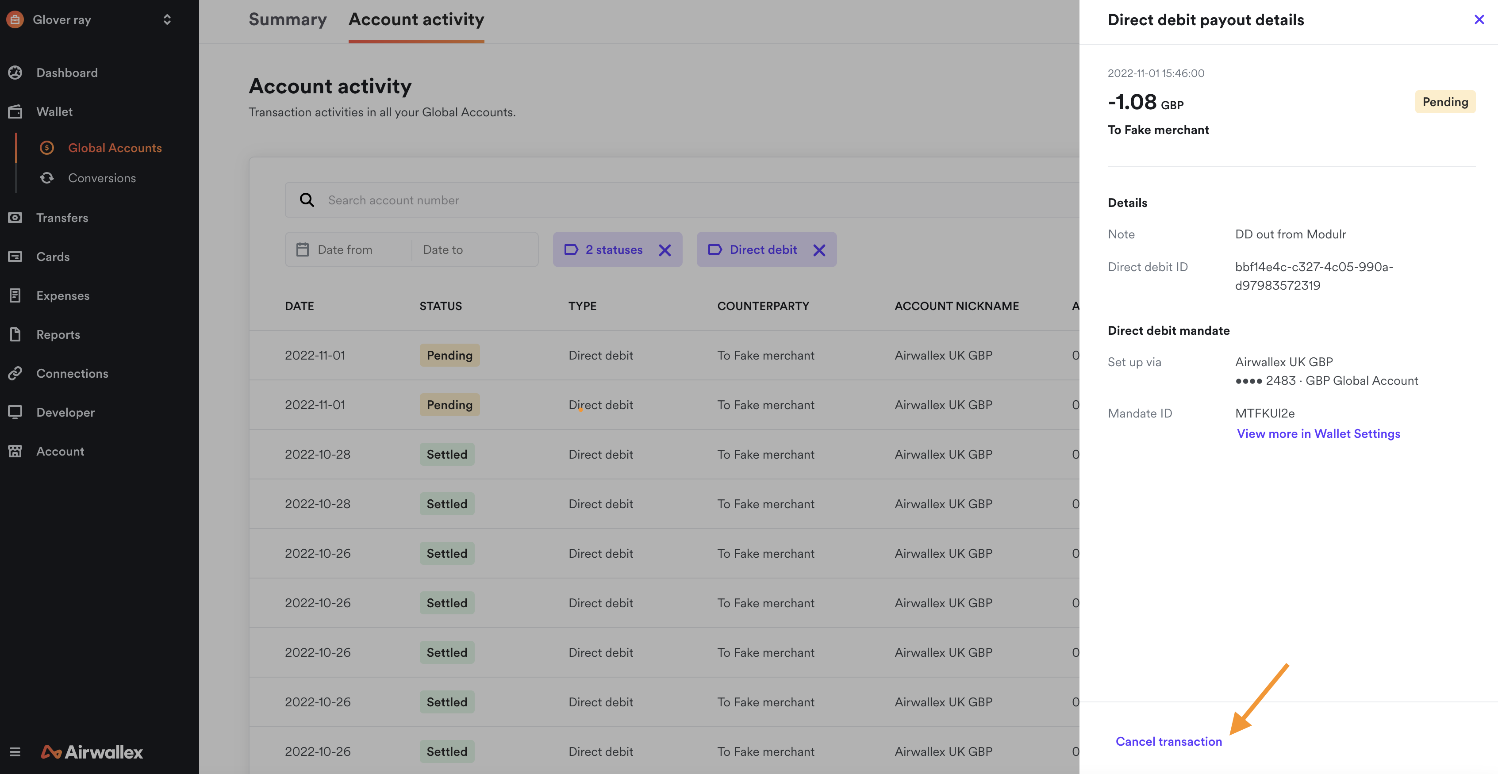This screenshot has height=774, width=1498.
Task: Click the Global Accounts coin icon
Action: (x=47, y=148)
